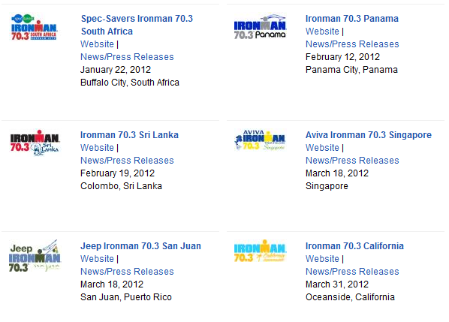Visit the Sri Lanka race Website link

tap(98, 148)
